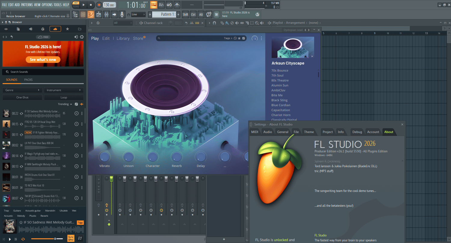Add a new pattern with plus button

[x=178, y=14]
